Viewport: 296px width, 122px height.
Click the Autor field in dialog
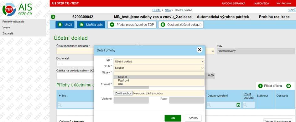coord(187,100)
